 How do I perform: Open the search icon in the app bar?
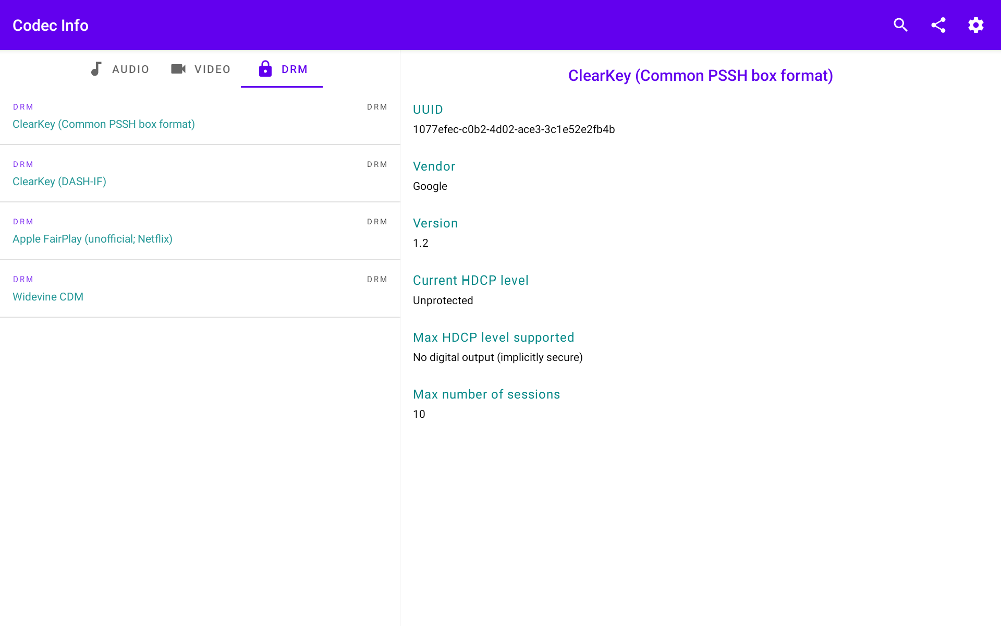[900, 25]
